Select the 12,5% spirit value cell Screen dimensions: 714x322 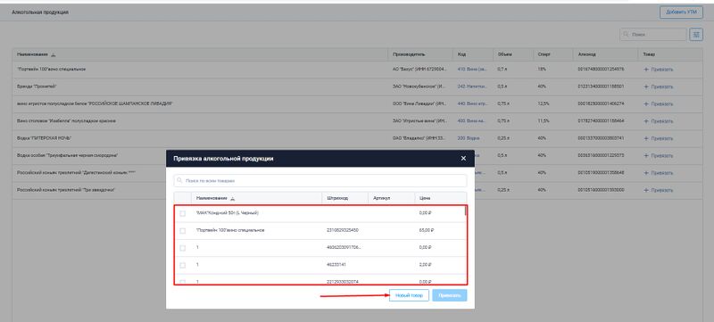[543, 103]
